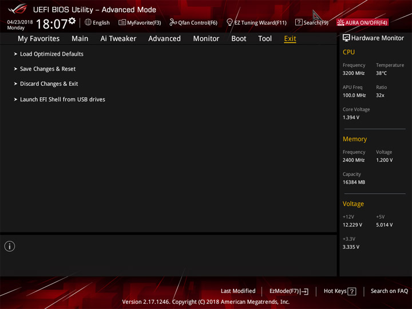The image size is (412, 309).
Task: Go to the Advanced tab
Action: coord(164,39)
